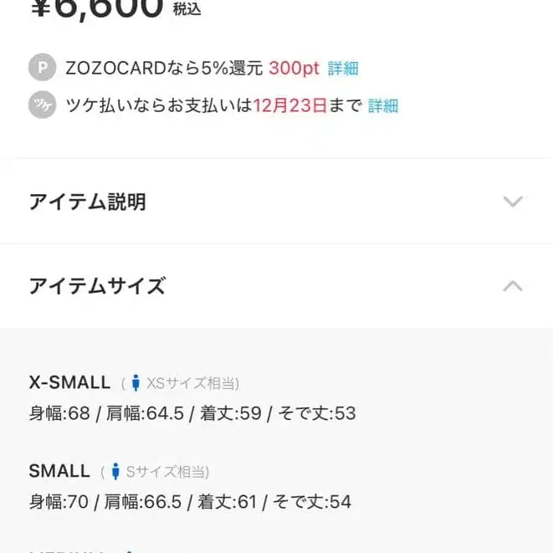553x553 pixels.
Task: Collapse the アイテムサイズ chevron
Action: [x=513, y=286]
